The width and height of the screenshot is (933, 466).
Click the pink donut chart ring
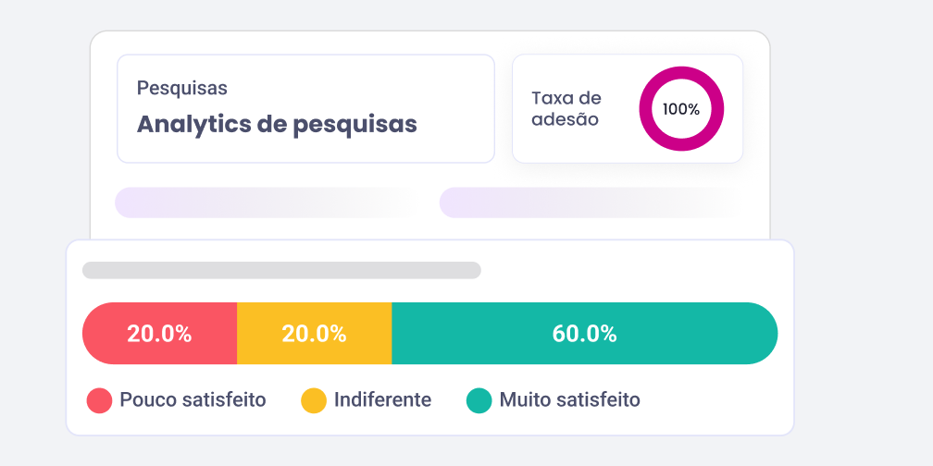(681, 71)
